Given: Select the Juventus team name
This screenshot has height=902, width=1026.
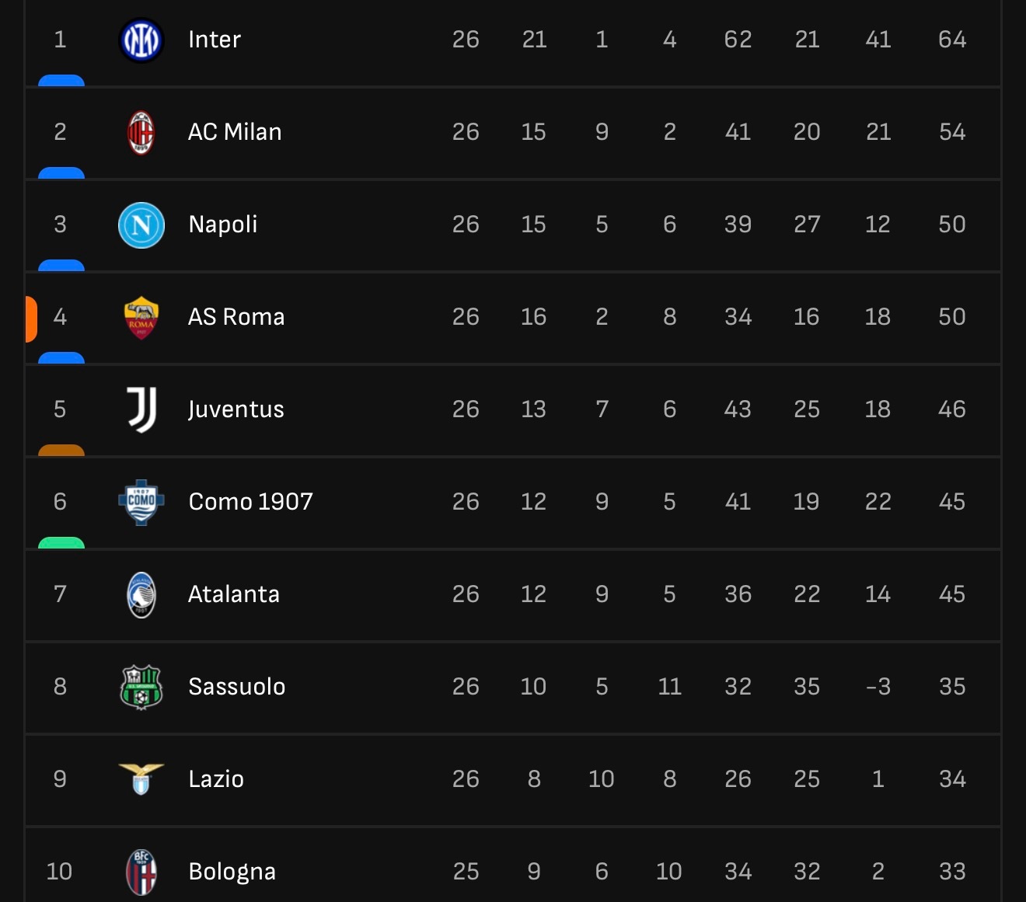Looking at the screenshot, I should tap(236, 410).
